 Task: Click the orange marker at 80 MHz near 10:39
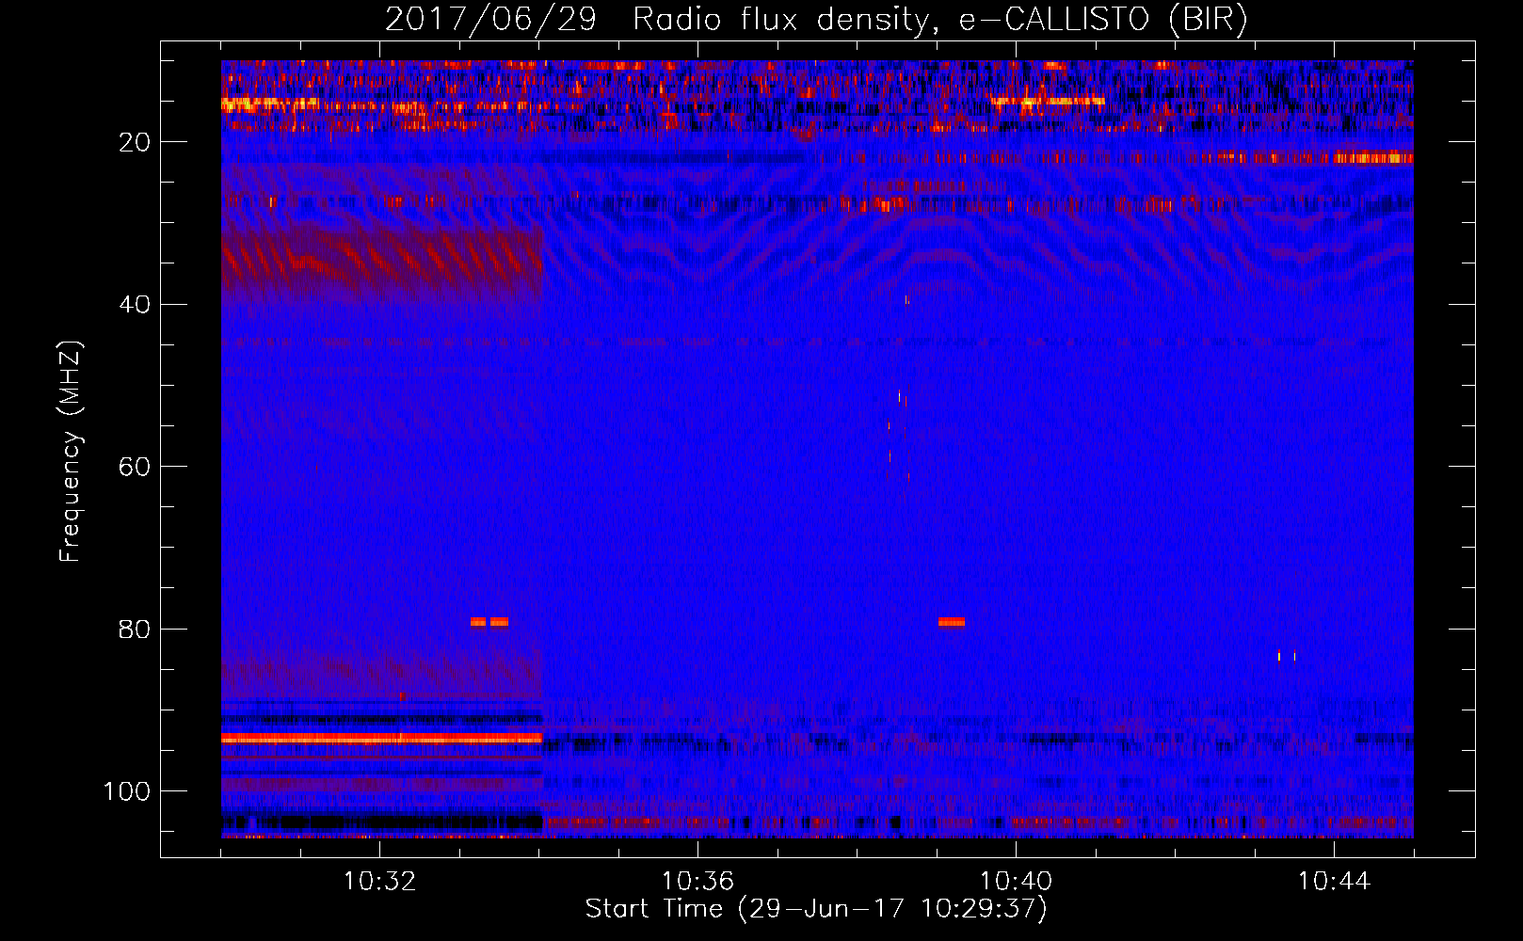pos(952,621)
